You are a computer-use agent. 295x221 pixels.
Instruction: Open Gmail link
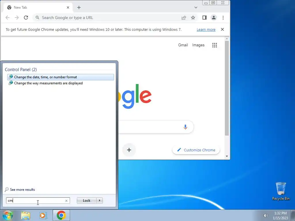pyautogui.click(x=183, y=45)
